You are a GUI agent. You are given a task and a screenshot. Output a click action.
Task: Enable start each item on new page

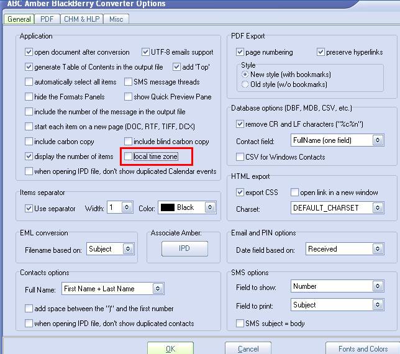tap(29, 127)
